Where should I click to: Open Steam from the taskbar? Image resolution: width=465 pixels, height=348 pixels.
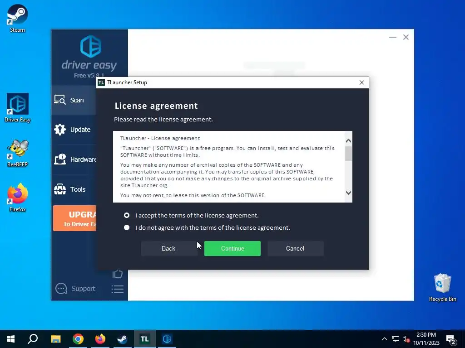[122, 339]
